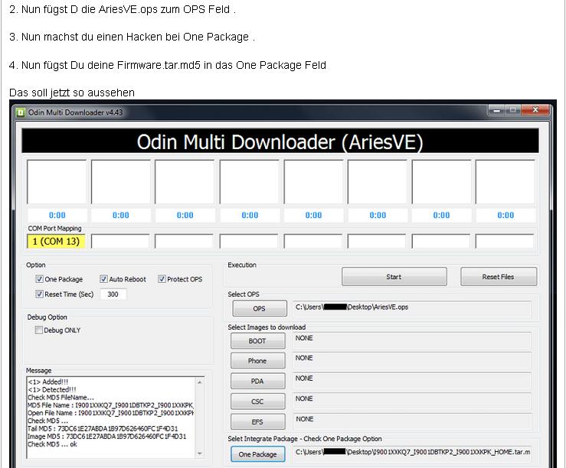This screenshot has height=468, width=566.
Task: Click the PDA image button
Action: point(257,381)
